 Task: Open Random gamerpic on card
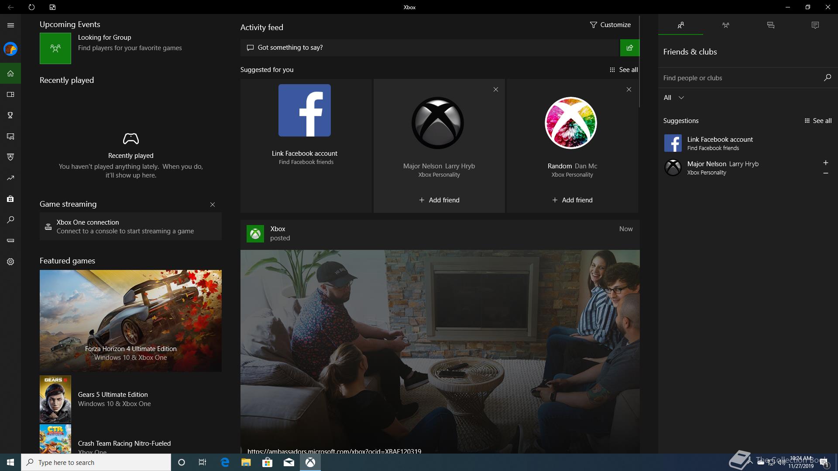(571, 123)
